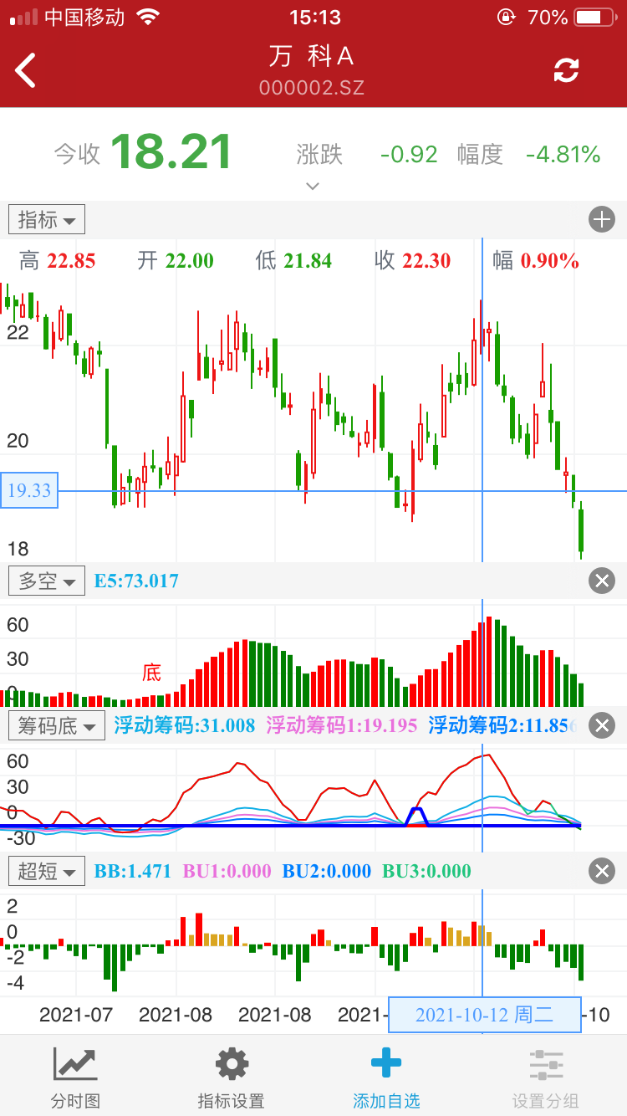Tap the 2021-10-12 date marker label
Screen dimensions: 627x1116
click(x=485, y=1015)
